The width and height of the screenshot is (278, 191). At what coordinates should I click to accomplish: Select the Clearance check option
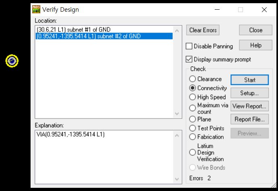193,79
